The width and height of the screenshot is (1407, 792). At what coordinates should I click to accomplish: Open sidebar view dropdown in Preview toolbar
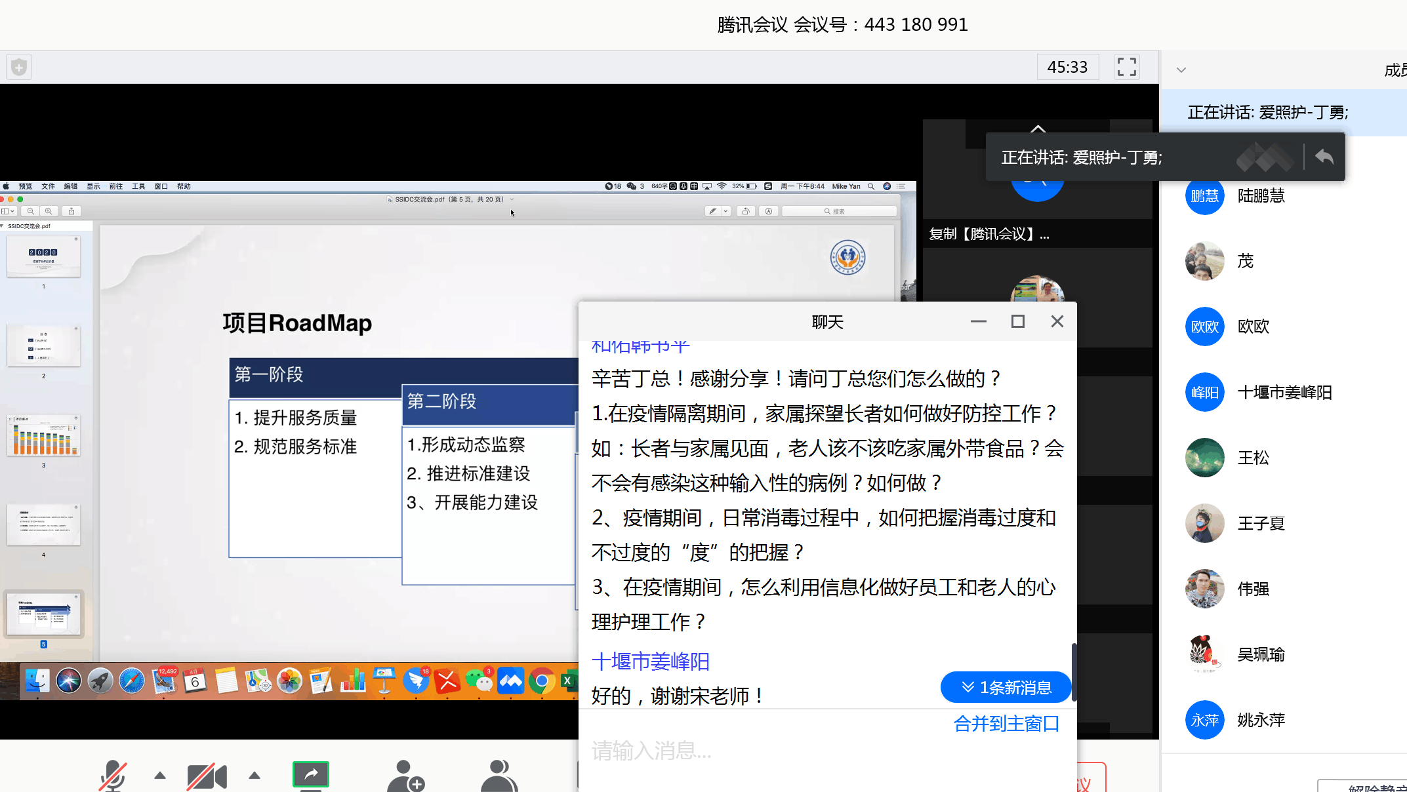point(9,211)
